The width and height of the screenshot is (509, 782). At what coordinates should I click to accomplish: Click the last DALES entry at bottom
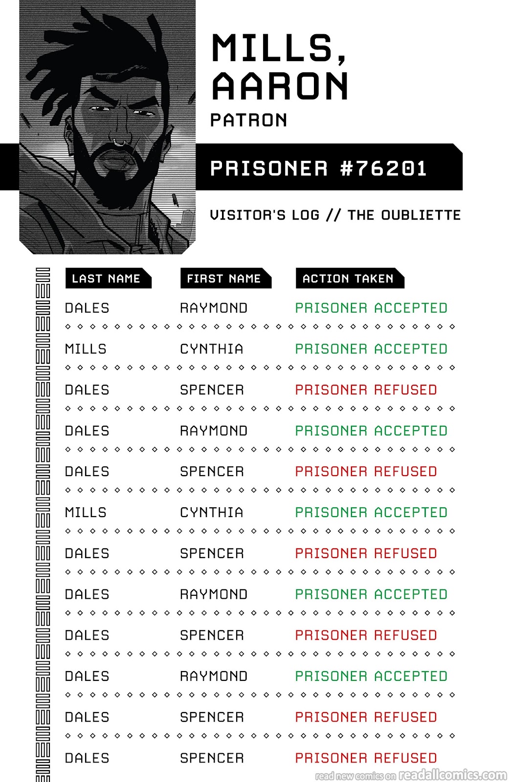(x=87, y=758)
